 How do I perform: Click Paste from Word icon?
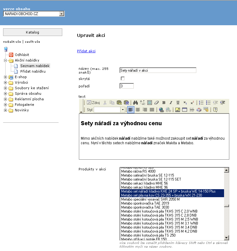point(126,103)
